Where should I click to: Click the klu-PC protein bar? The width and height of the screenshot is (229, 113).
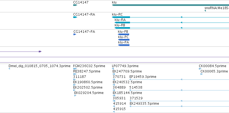point(124,40)
